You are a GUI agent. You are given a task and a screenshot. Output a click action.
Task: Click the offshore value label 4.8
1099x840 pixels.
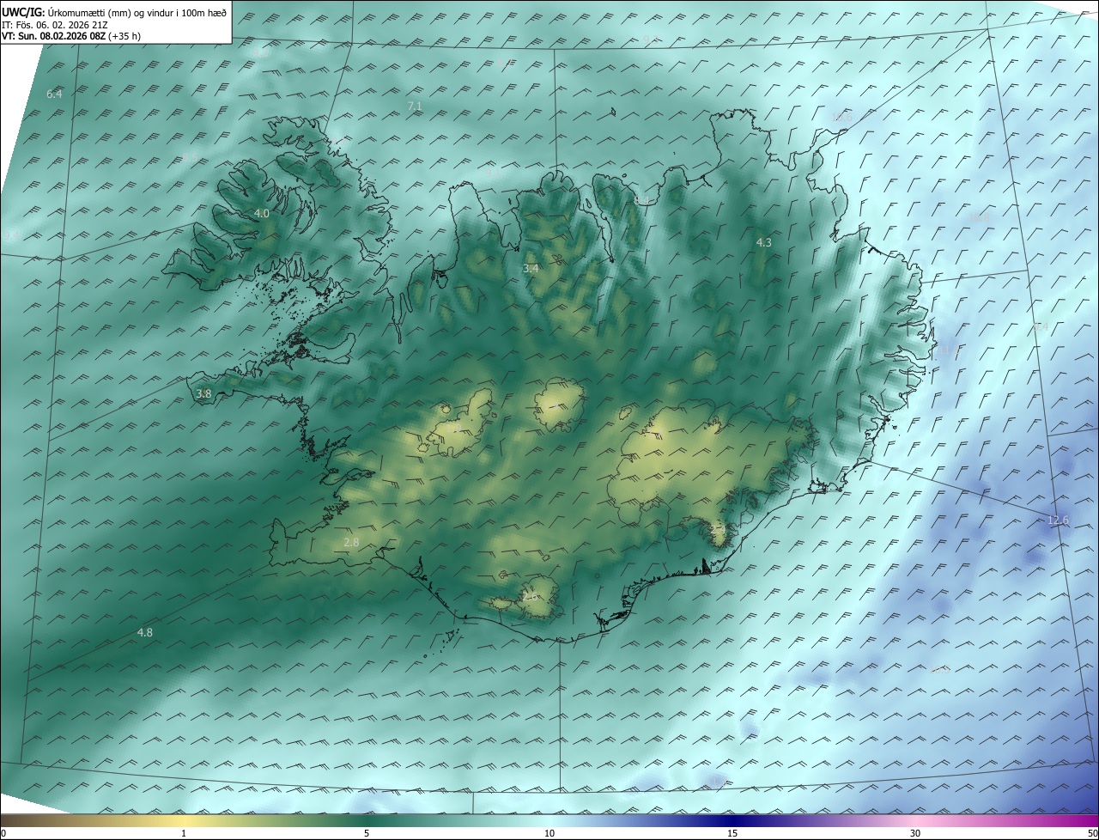tap(145, 633)
